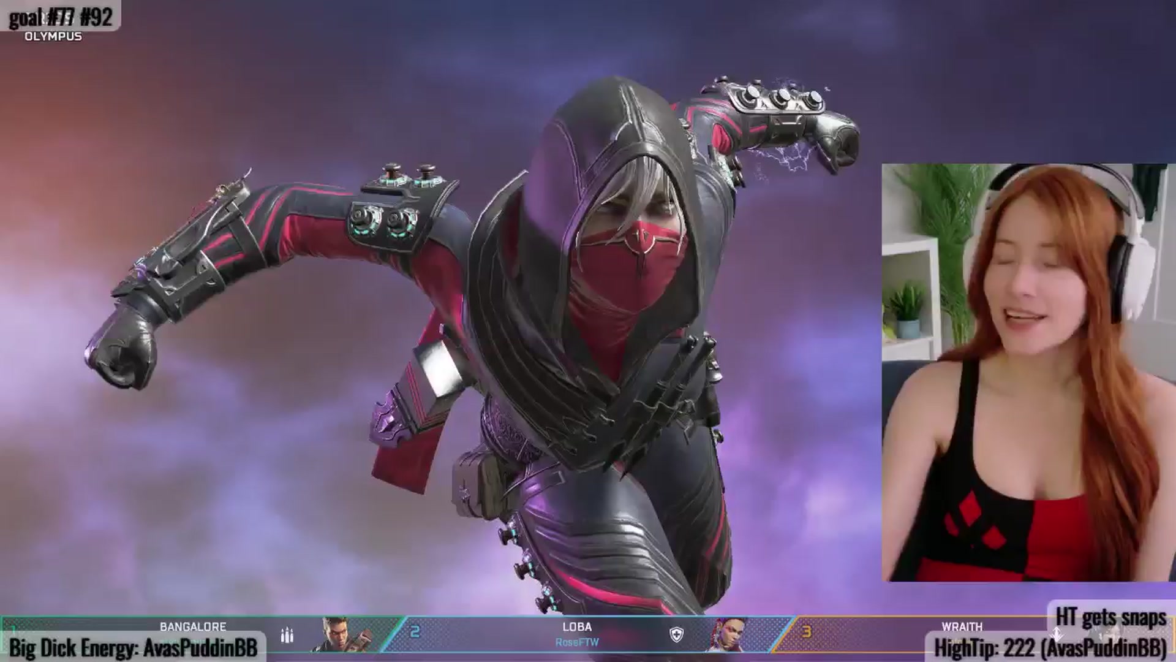The image size is (1176, 662).
Task: Click Bangalore's assault class ammo icon
Action: [x=287, y=636]
